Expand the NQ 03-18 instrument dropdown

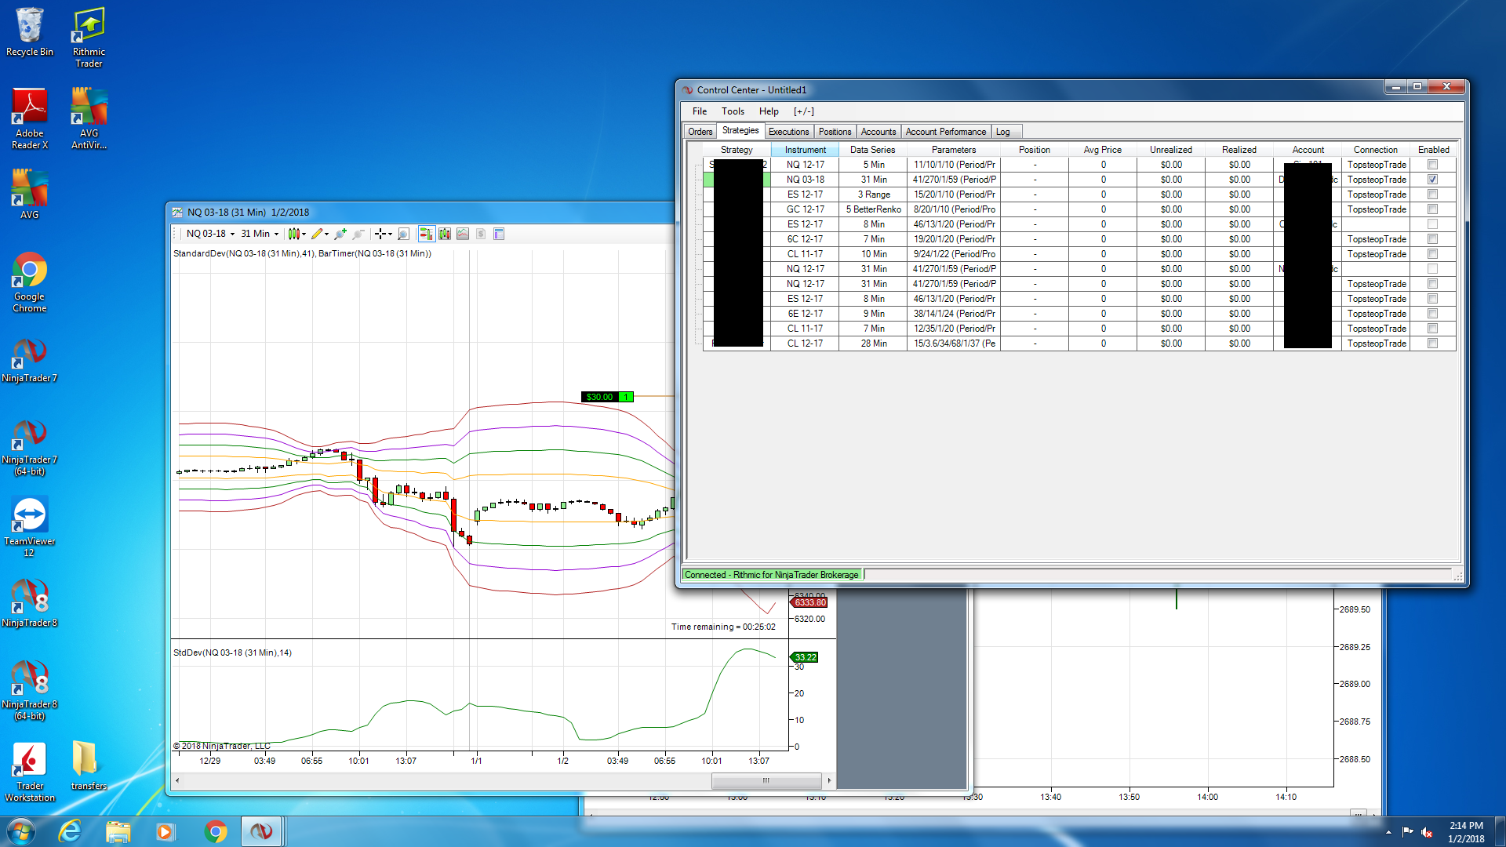pyautogui.click(x=232, y=234)
